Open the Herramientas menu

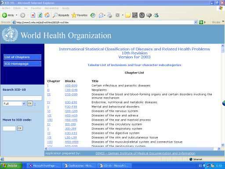coord(52,8)
